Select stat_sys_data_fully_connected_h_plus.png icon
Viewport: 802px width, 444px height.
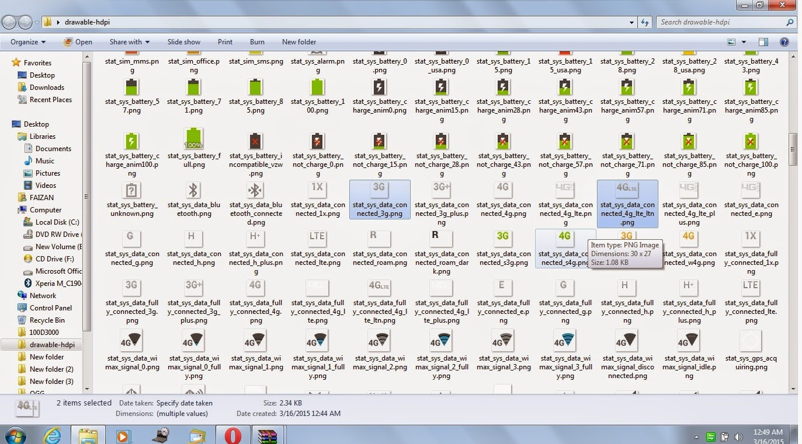(x=689, y=288)
